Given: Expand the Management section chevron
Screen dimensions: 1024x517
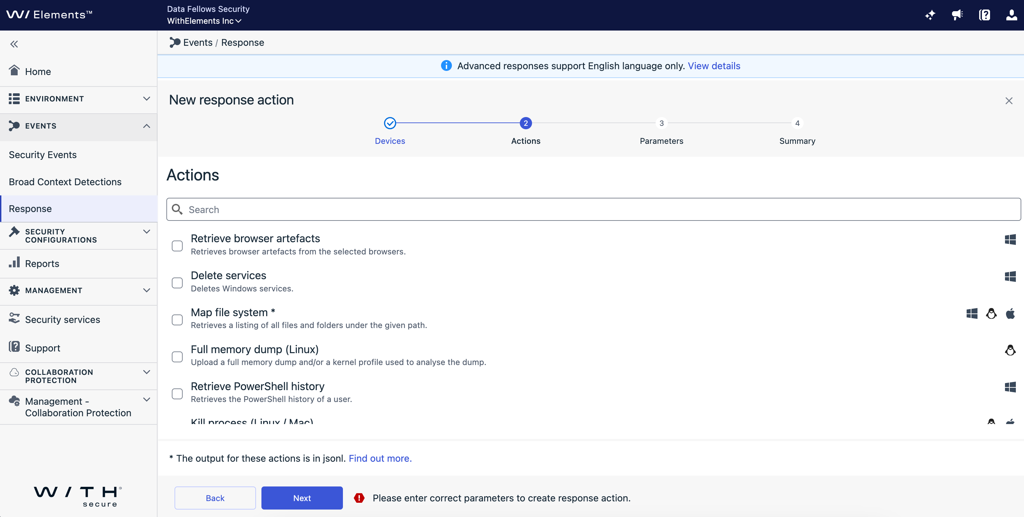Looking at the screenshot, I should pos(146,290).
